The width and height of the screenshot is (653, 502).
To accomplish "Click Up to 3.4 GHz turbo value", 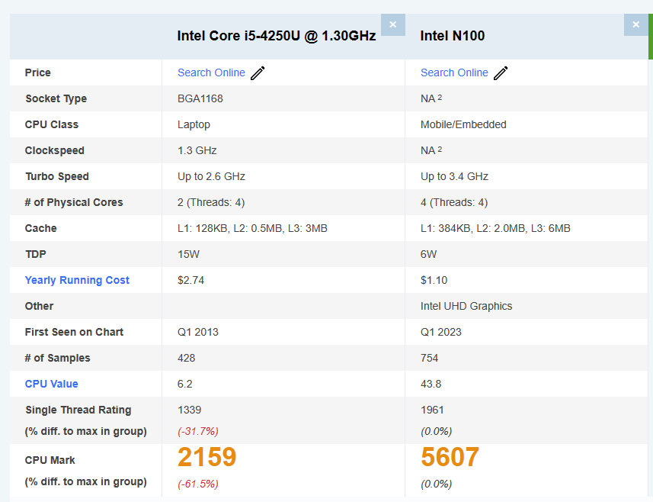I will [x=454, y=176].
